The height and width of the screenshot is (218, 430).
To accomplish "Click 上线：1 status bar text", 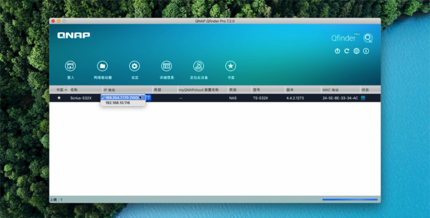I will (x=56, y=200).
